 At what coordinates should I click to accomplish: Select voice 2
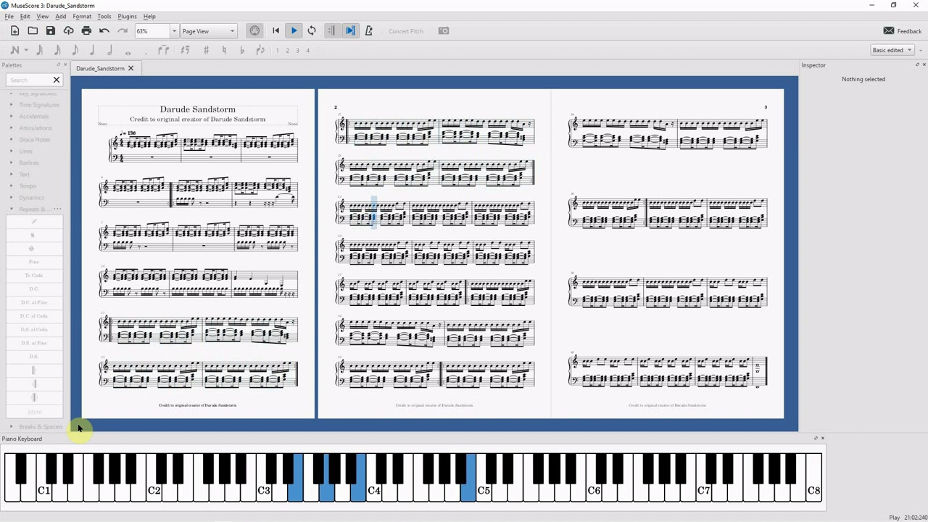coord(287,51)
